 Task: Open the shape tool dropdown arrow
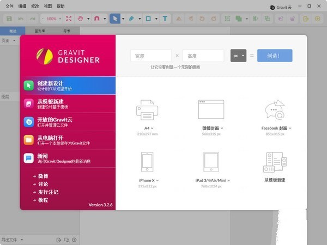tap(156, 19)
